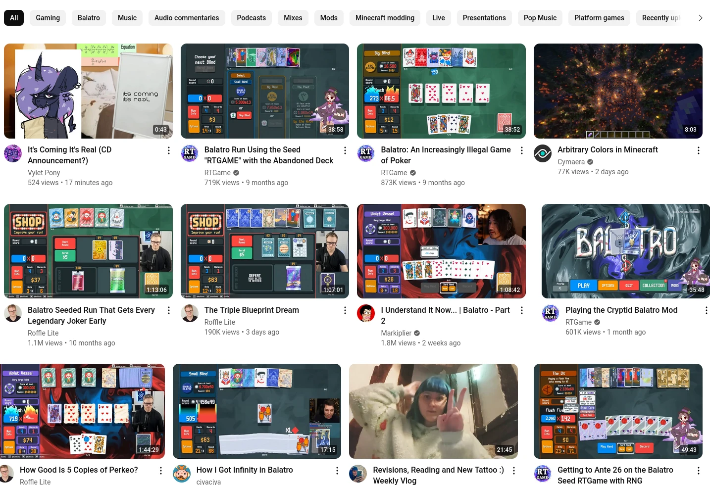The height and width of the screenshot is (485, 710).
Task: Open more actions for It's Coming It's Real
Action: tap(168, 150)
